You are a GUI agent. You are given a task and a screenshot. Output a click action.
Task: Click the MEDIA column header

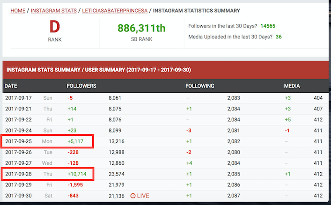point(292,86)
